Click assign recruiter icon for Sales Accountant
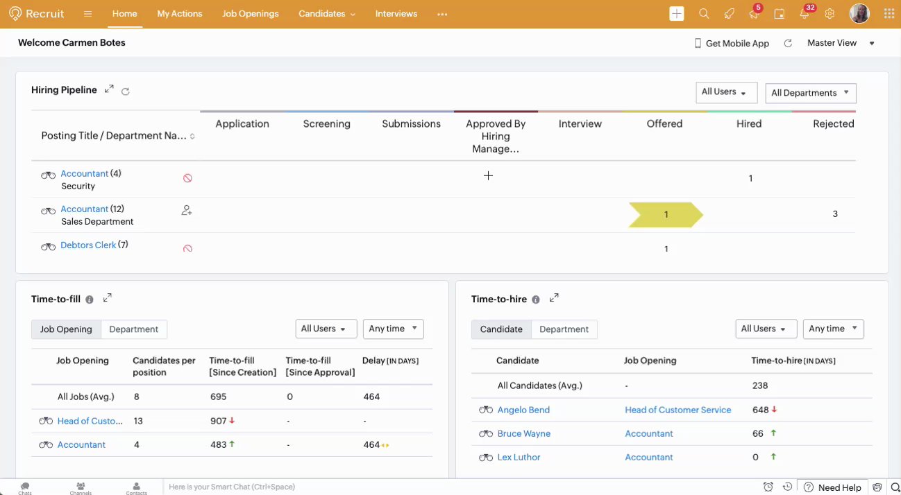 pyautogui.click(x=187, y=210)
